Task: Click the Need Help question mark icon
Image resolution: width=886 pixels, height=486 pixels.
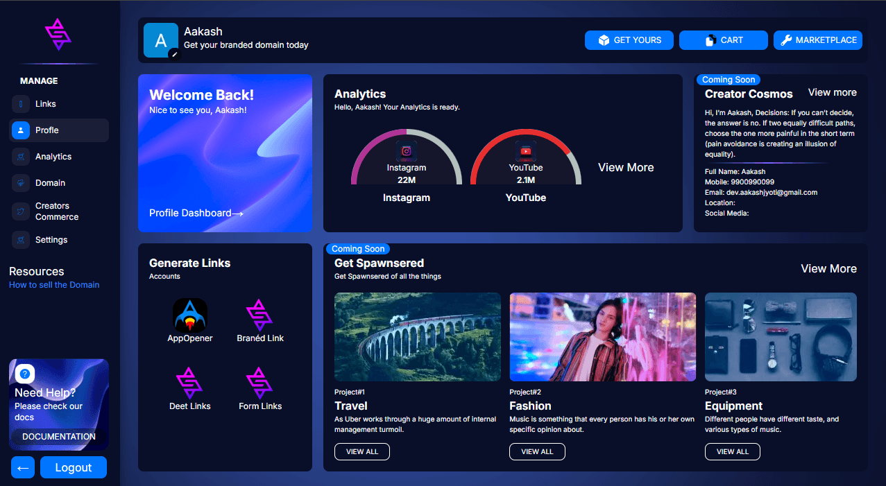Action: [x=24, y=374]
